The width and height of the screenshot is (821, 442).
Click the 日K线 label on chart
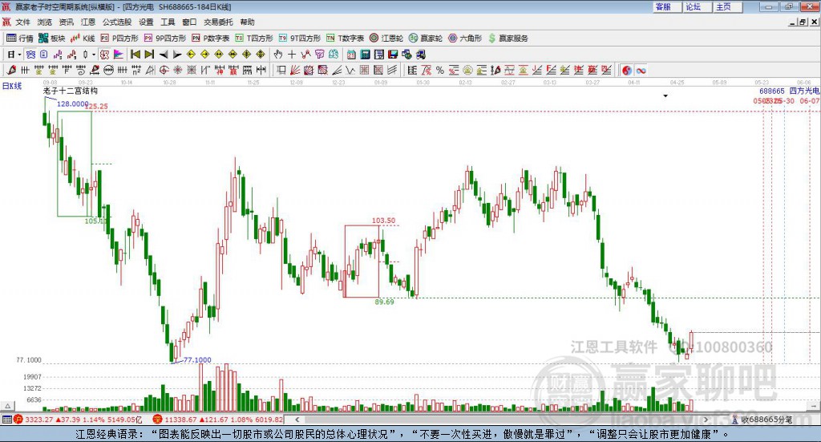[12, 86]
